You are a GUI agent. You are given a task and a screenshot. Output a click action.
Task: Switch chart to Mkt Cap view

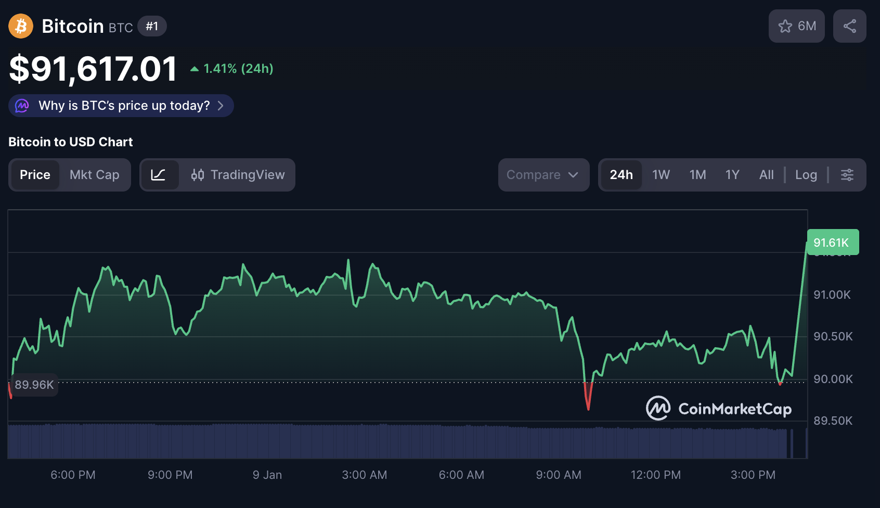coord(94,175)
